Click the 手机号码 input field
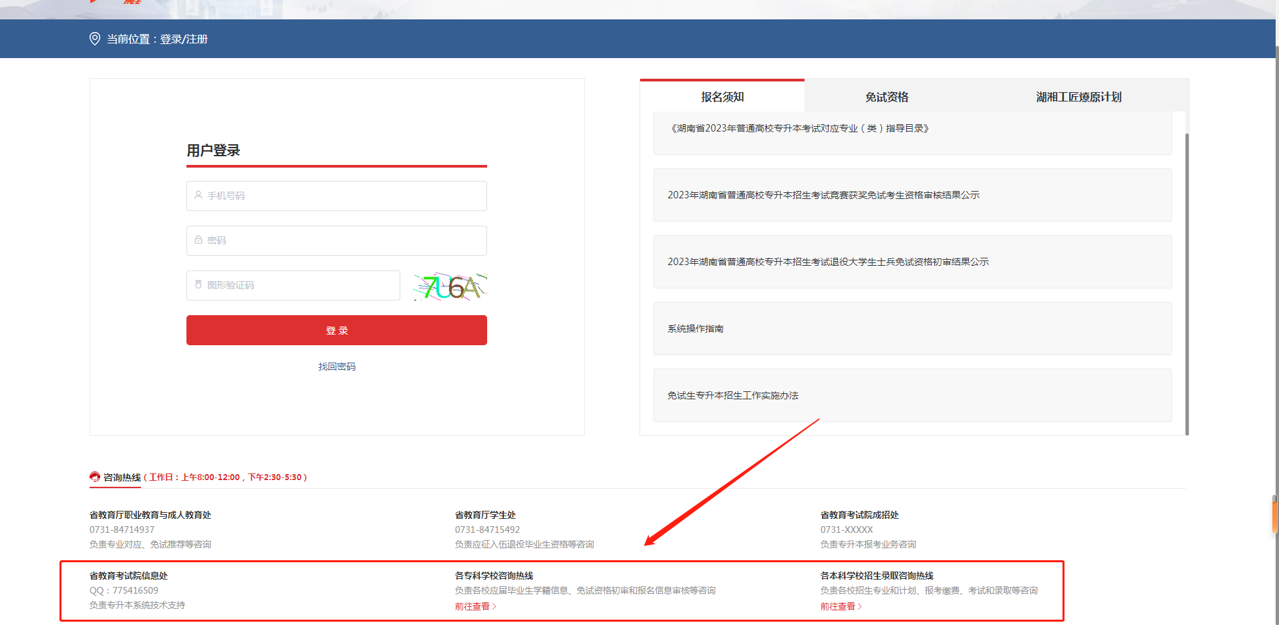1279x625 pixels. [337, 196]
